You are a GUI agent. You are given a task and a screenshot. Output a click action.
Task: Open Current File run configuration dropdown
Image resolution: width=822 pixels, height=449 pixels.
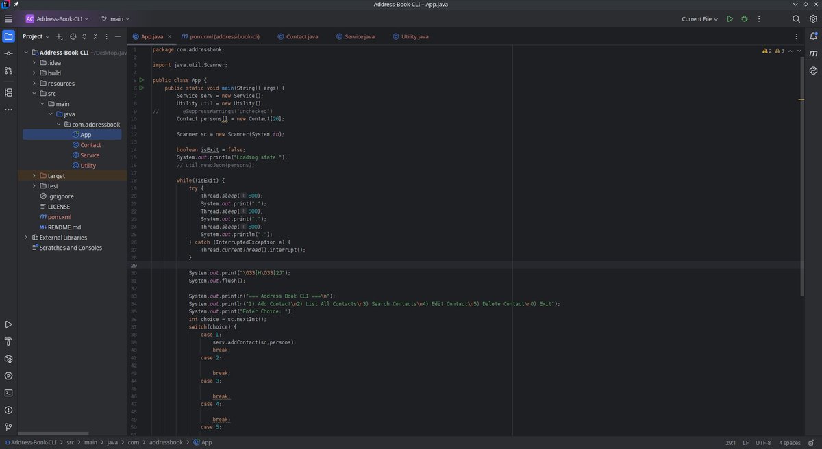tap(700, 19)
